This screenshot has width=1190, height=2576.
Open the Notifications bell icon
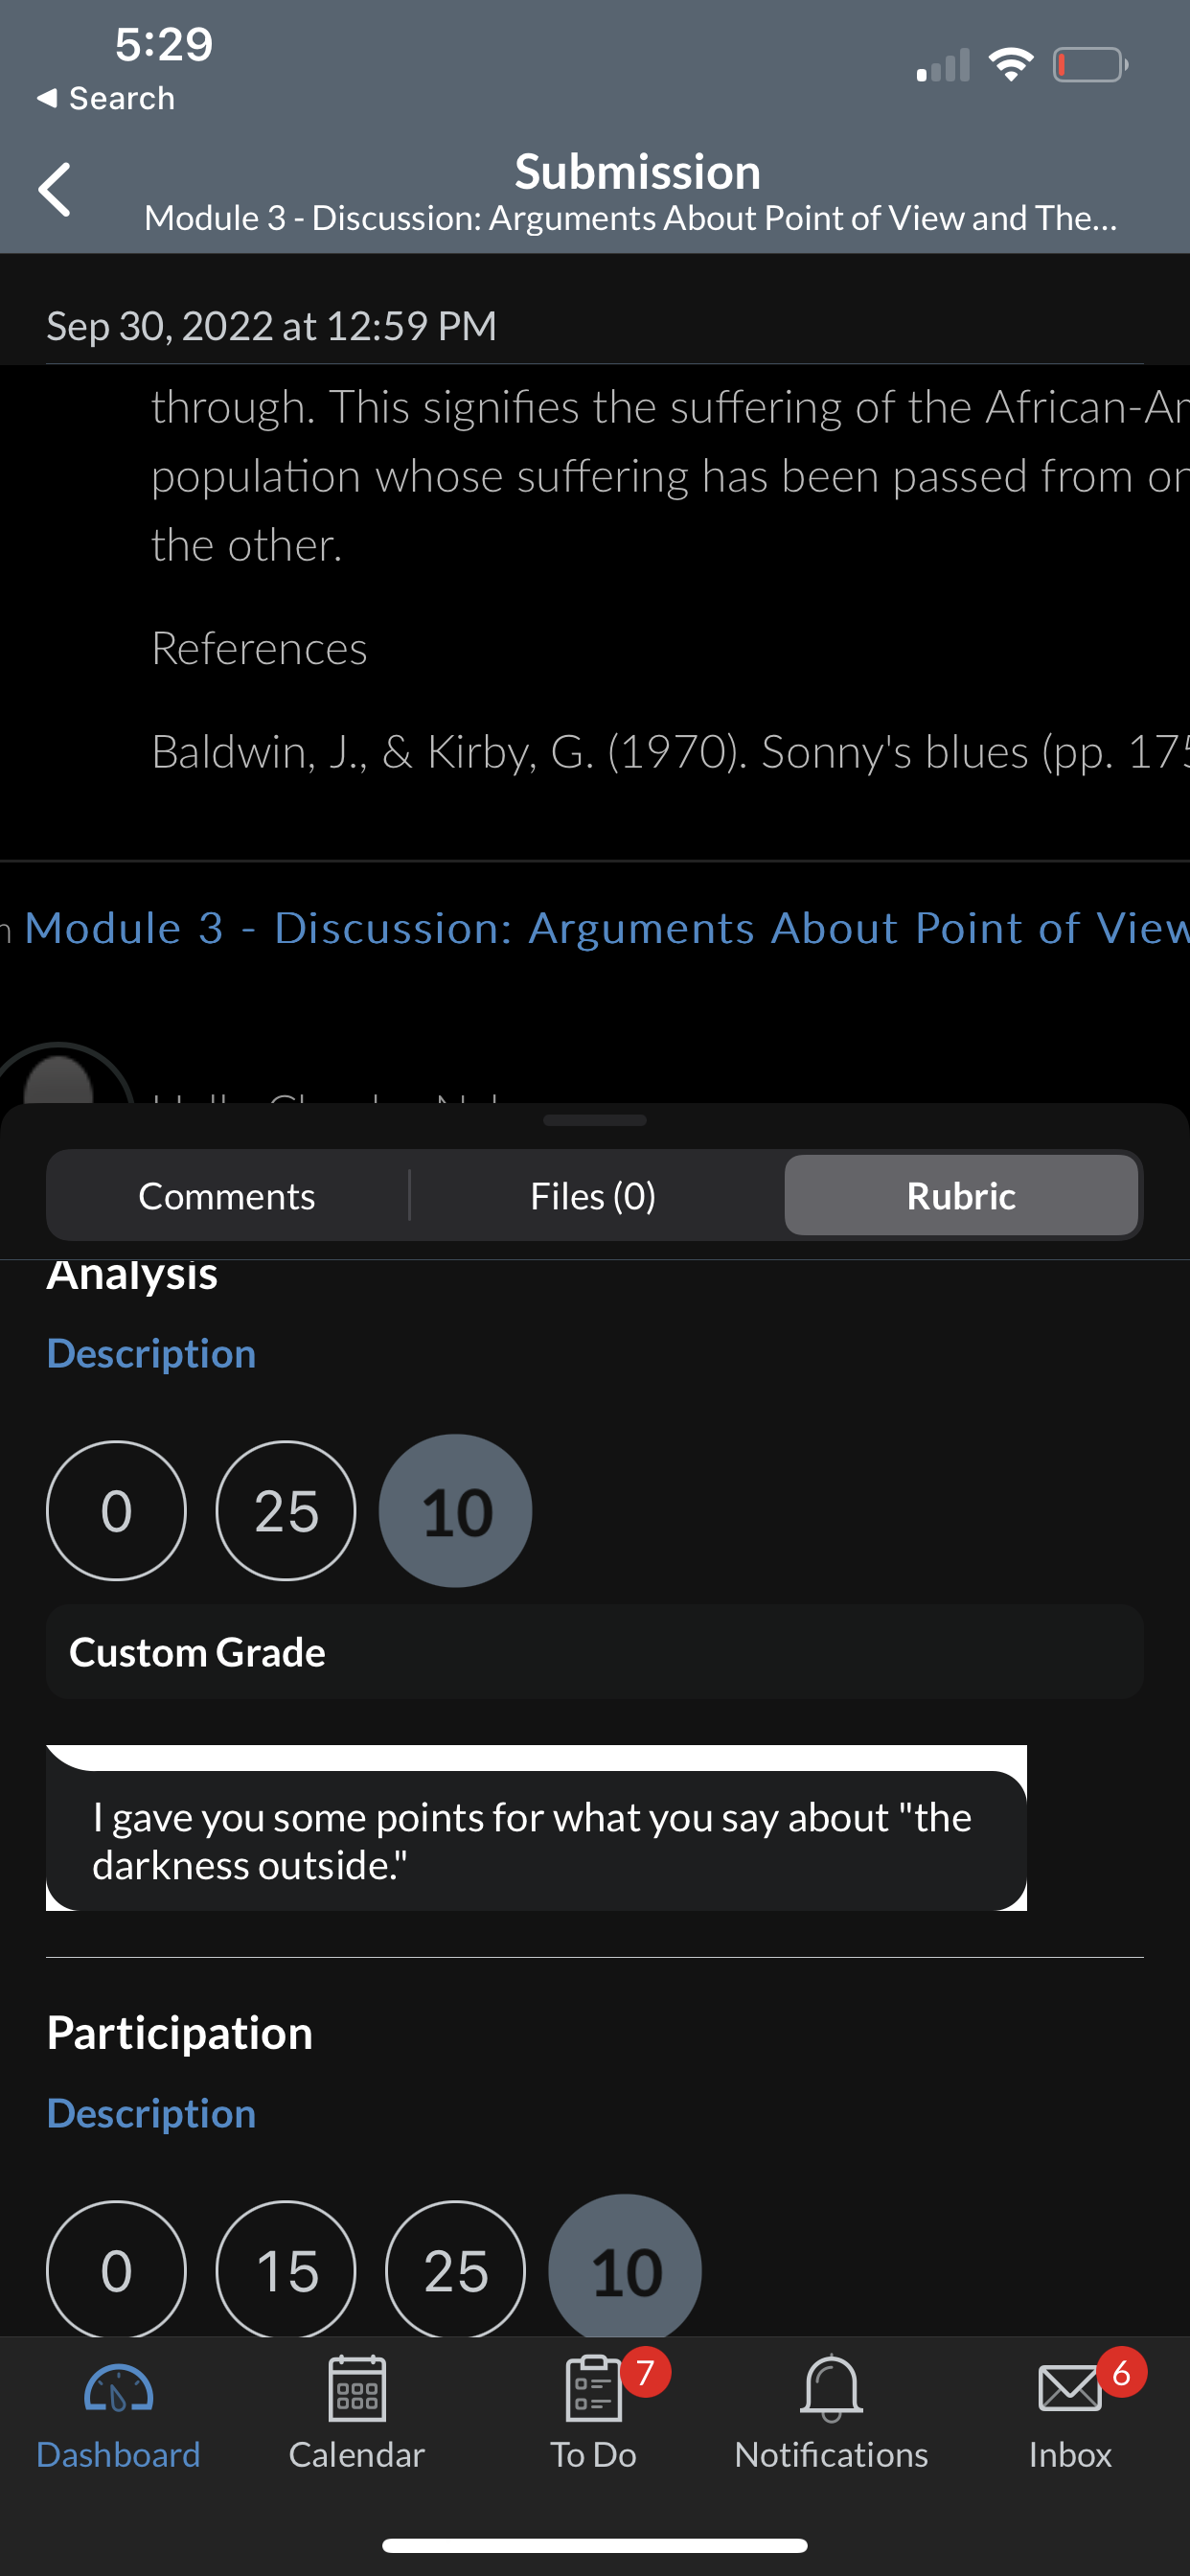(x=831, y=2388)
